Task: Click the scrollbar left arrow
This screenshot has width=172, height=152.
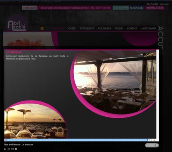Action: click(152, 140)
